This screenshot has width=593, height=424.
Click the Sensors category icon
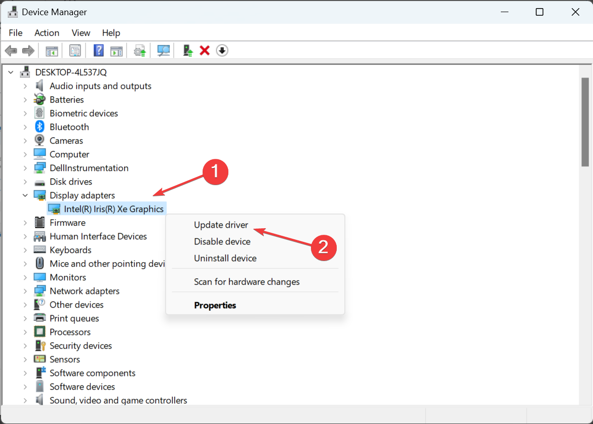(39, 359)
